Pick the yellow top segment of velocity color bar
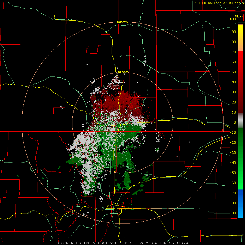This screenshot has width=245, height=245. tap(240, 38)
